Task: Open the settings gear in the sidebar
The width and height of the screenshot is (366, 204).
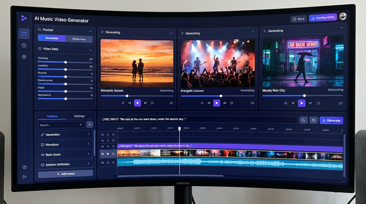Action: (24, 57)
